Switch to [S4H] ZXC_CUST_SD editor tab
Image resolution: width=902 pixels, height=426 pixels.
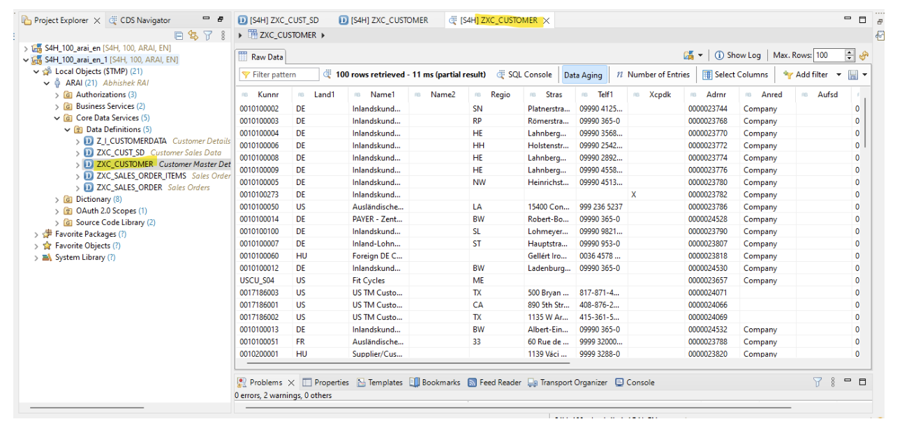click(x=279, y=20)
